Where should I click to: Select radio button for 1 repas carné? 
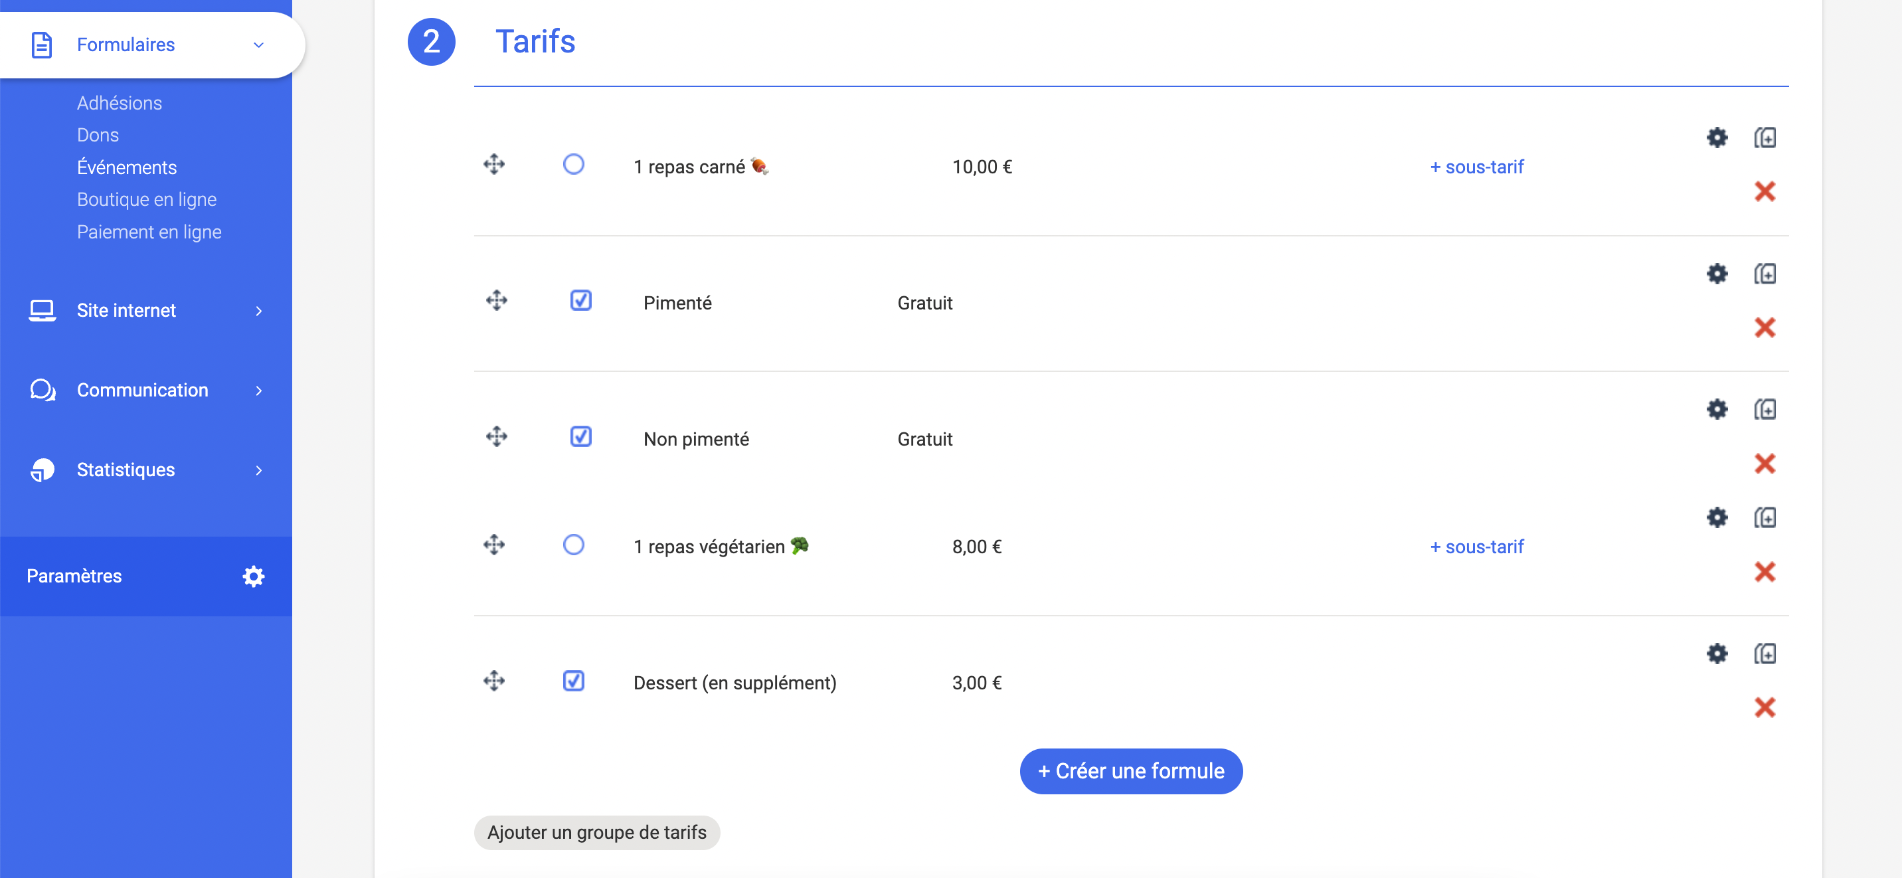point(573,164)
